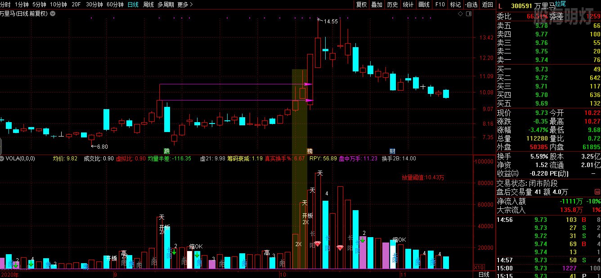
Task: Click the 买一 price 9.73
Action: click(x=542, y=69)
